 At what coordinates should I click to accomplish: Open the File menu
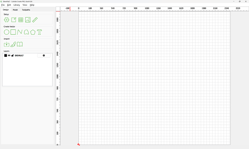pos(3,5)
